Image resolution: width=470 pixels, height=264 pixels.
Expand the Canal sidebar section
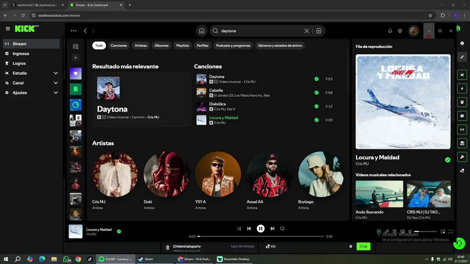pos(31,83)
